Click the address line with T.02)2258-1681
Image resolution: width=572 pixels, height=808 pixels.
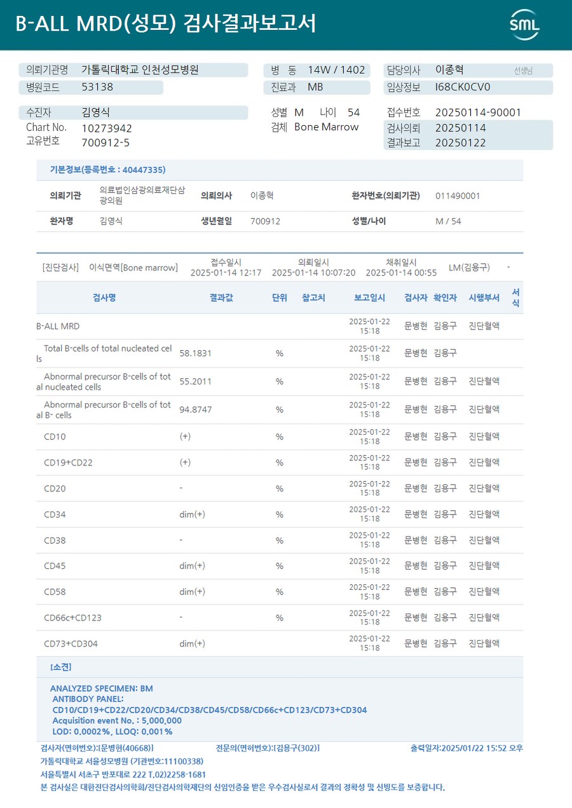pos(123,774)
